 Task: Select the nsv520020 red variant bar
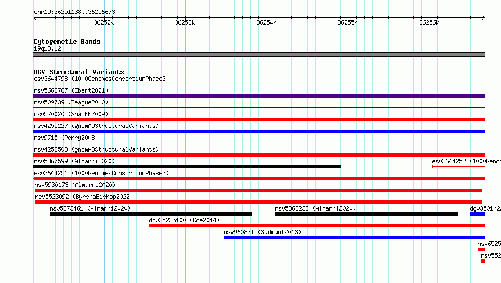tap(259, 120)
